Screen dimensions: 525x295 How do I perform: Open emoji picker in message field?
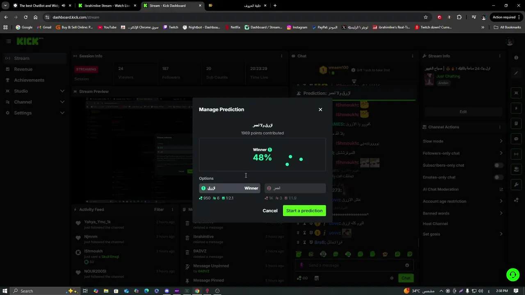pos(407,265)
